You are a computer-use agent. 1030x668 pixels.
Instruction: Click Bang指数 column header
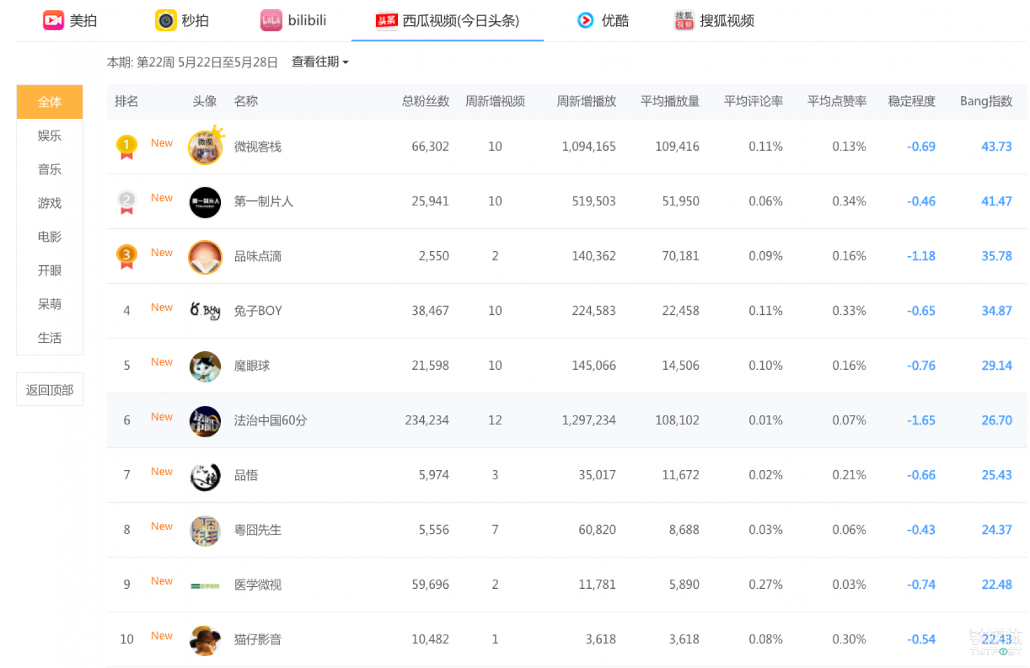pos(986,101)
